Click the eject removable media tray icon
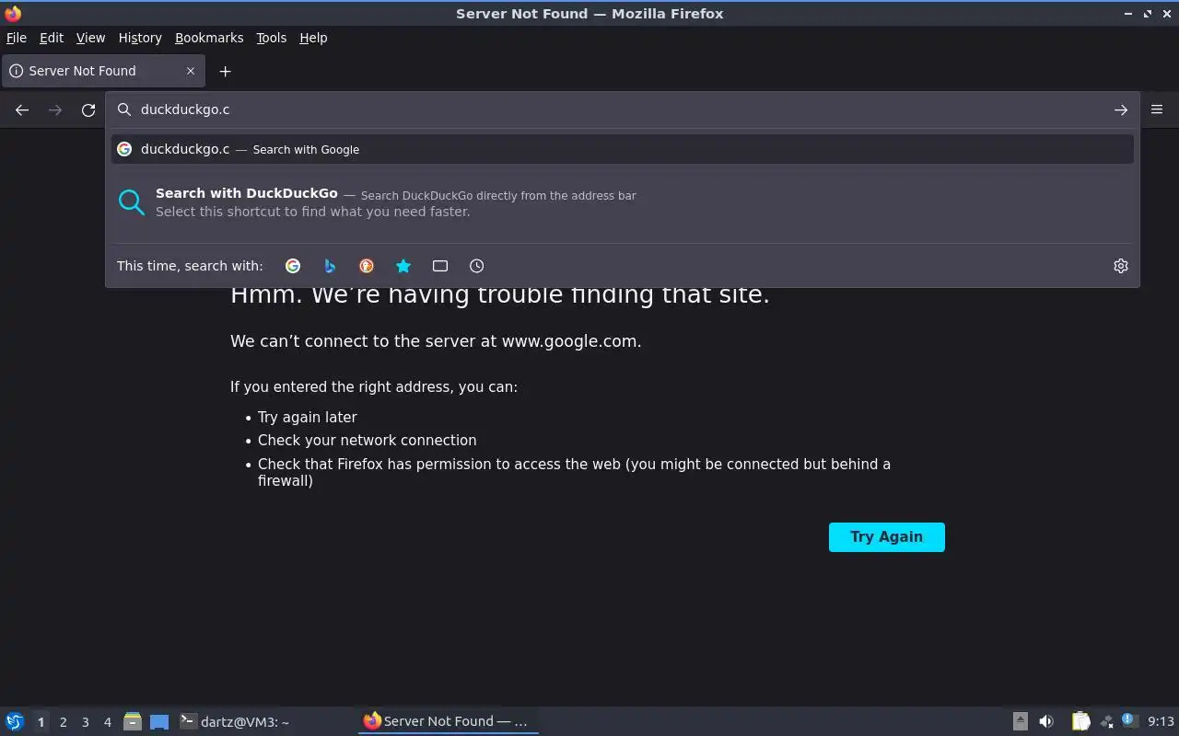 click(x=1021, y=721)
